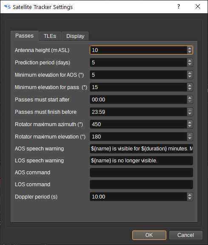Increase Rotator maximum elevation value
208x245 pixels.
[190, 135]
